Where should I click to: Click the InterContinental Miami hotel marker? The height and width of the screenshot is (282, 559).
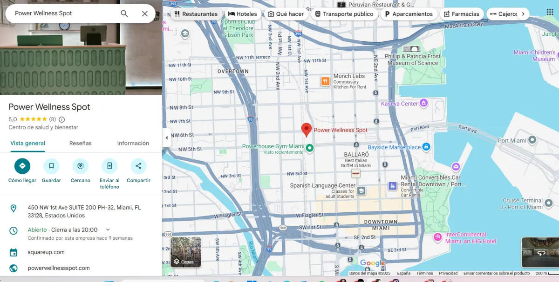click(438, 237)
